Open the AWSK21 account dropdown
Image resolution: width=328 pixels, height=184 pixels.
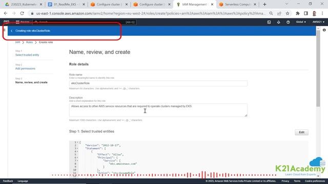(318, 22)
